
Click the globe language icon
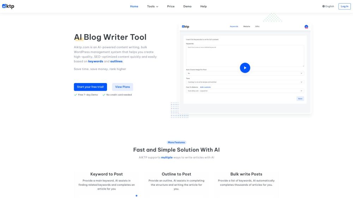(x=323, y=6)
